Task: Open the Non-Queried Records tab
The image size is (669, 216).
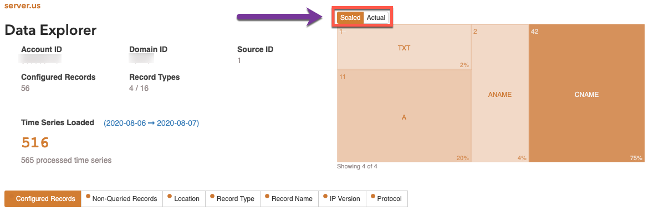Action: 122,199
